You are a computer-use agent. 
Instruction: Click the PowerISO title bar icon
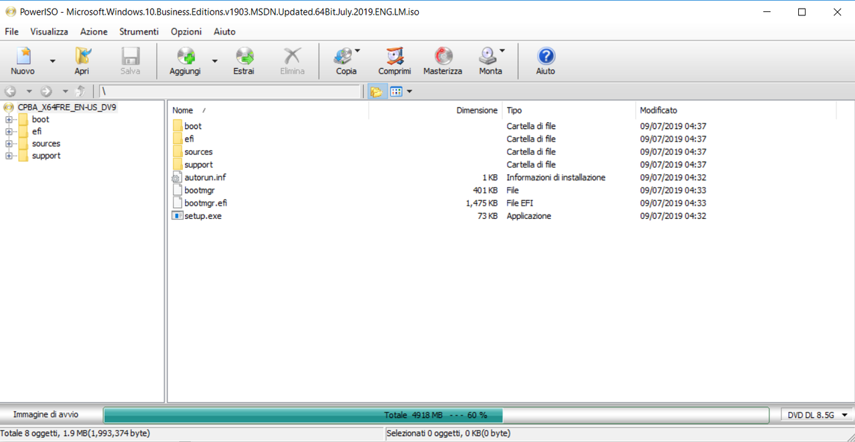[x=11, y=11]
